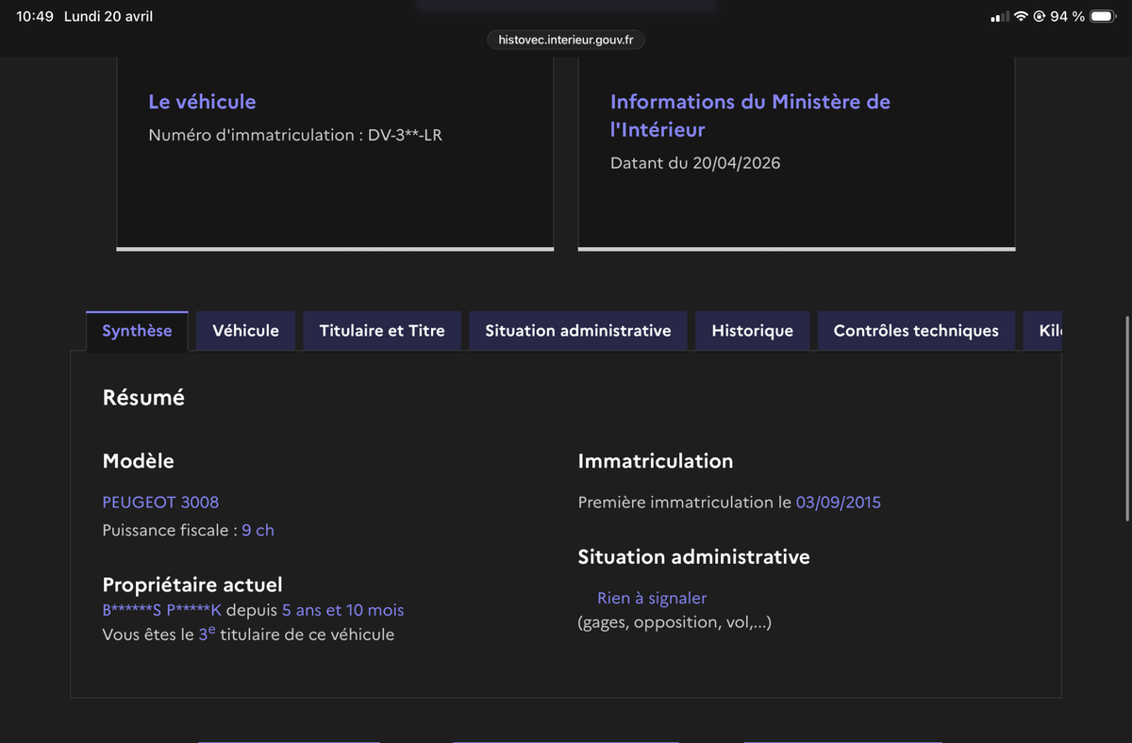Click the page scrollbar on right edge
The image size is (1132, 743).
1127,420
